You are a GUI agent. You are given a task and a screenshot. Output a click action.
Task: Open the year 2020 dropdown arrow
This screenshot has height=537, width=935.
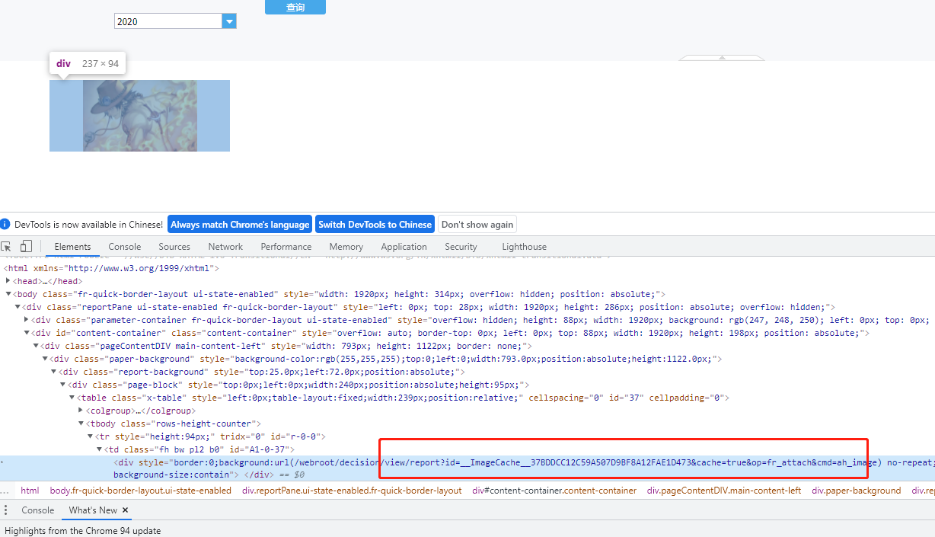click(229, 21)
